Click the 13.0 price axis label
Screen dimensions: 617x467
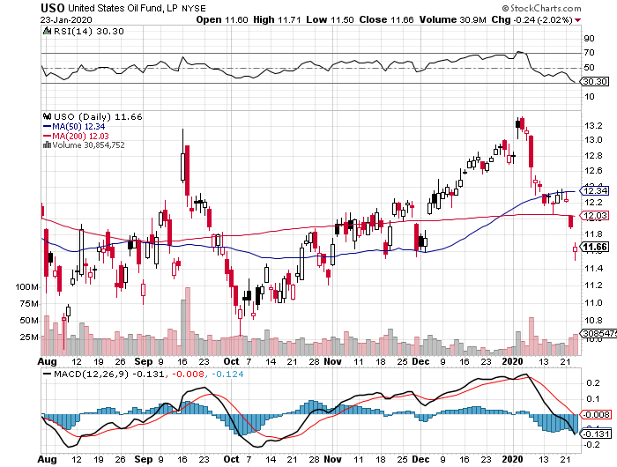coord(593,140)
